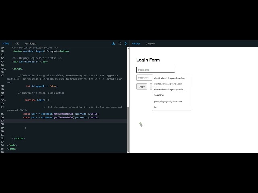This screenshot has height=193, width=258.
Task: Switch to the Console tab
Action: click(x=150, y=43)
